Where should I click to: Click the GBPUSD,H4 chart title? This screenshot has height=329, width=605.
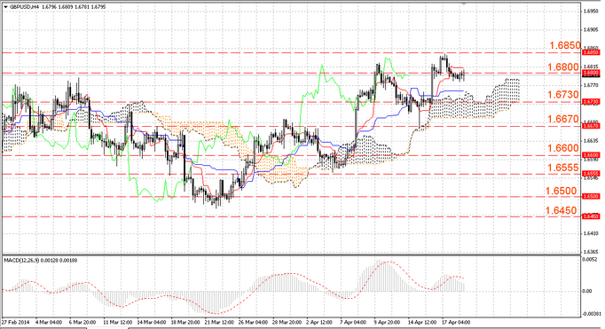click(24, 7)
